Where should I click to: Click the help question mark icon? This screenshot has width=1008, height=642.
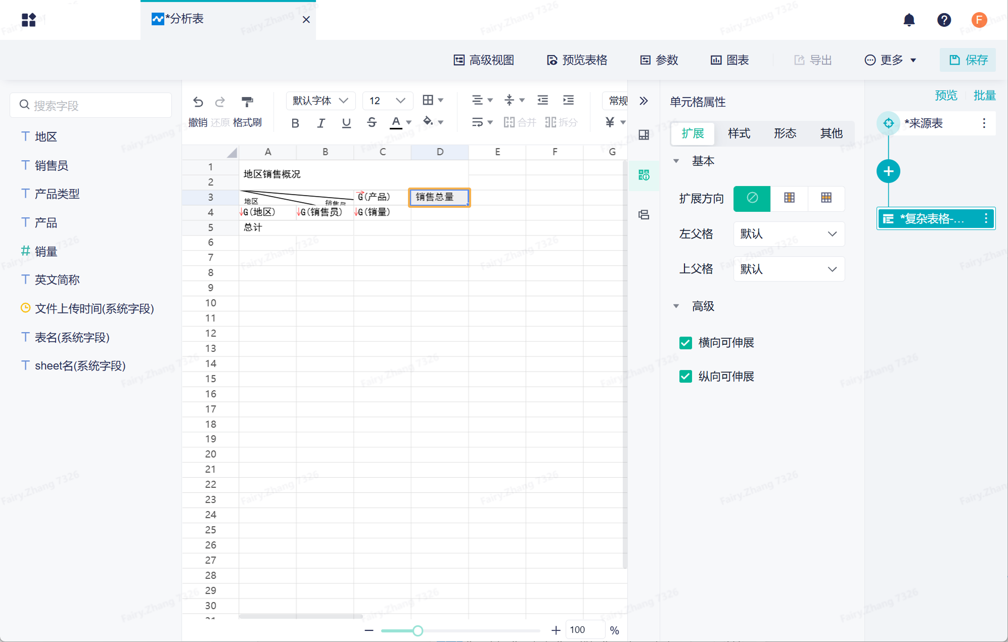pyautogui.click(x=943, y=20)
